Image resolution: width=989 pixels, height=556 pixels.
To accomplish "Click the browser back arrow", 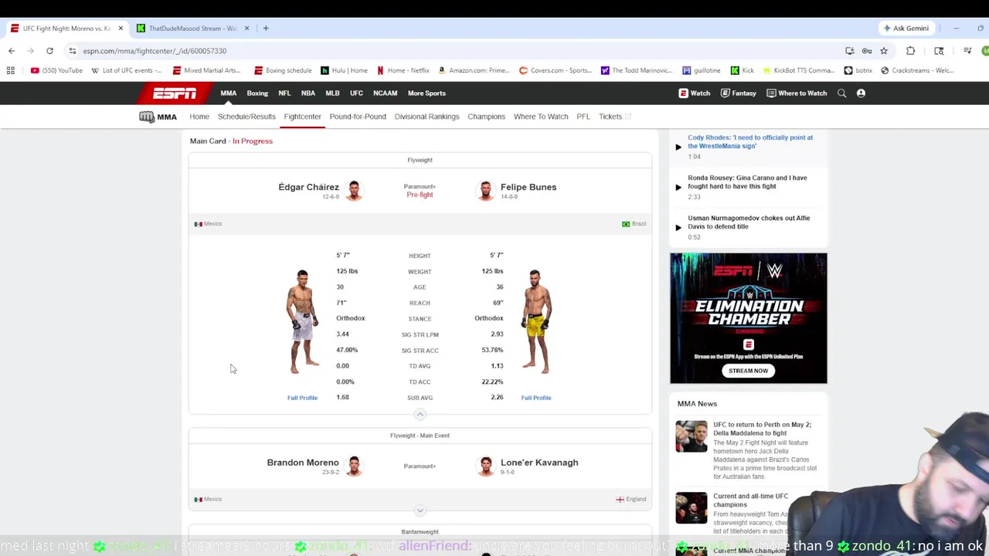I will click(12, 51).
